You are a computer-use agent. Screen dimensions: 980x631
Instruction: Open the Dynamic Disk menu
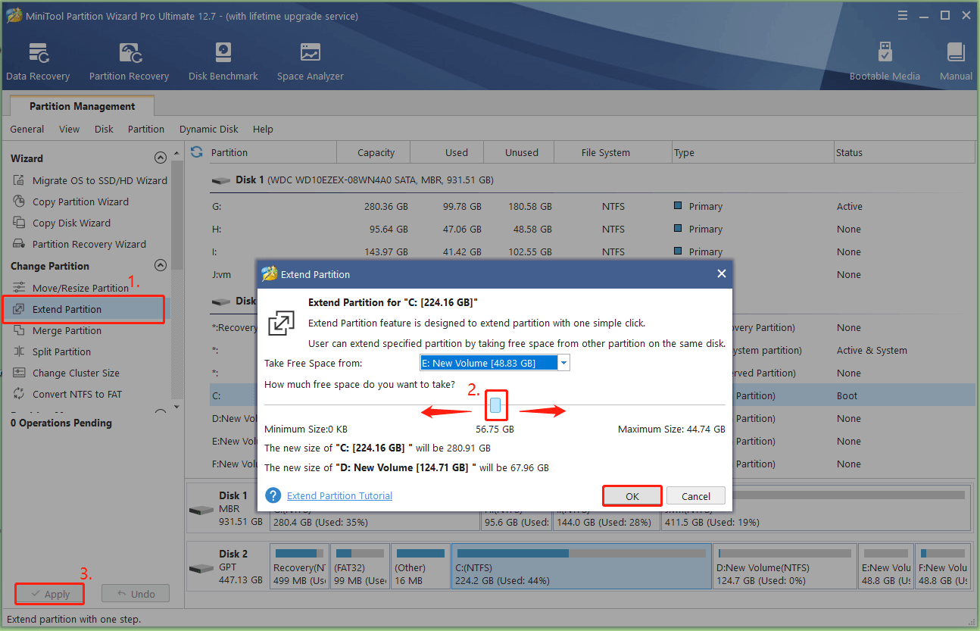[209, 129]
